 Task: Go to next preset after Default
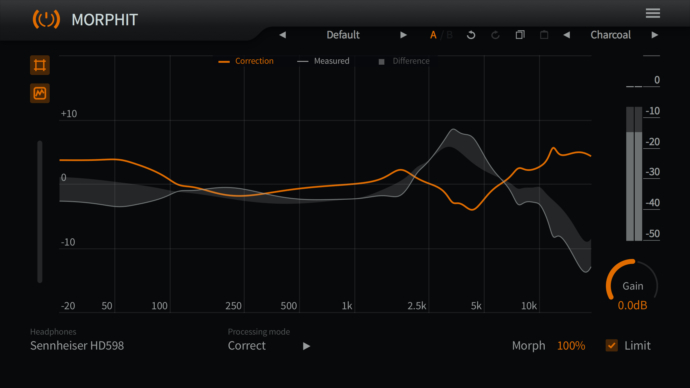pos(403,35)
